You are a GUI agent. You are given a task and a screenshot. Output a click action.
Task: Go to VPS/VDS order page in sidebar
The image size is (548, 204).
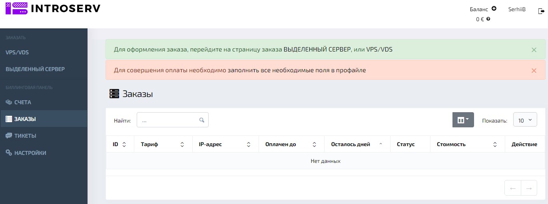[17, 52]
